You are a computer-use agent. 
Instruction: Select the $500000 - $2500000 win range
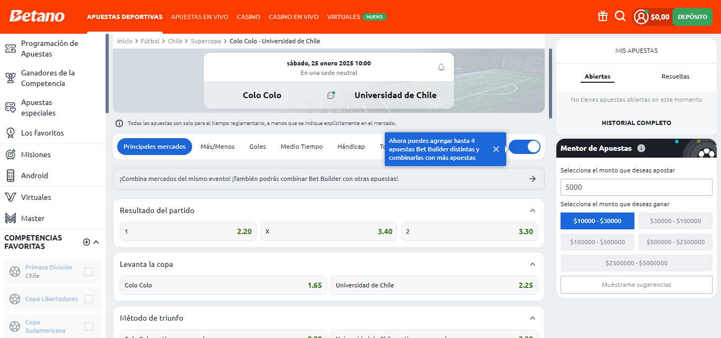pos(676,242)
